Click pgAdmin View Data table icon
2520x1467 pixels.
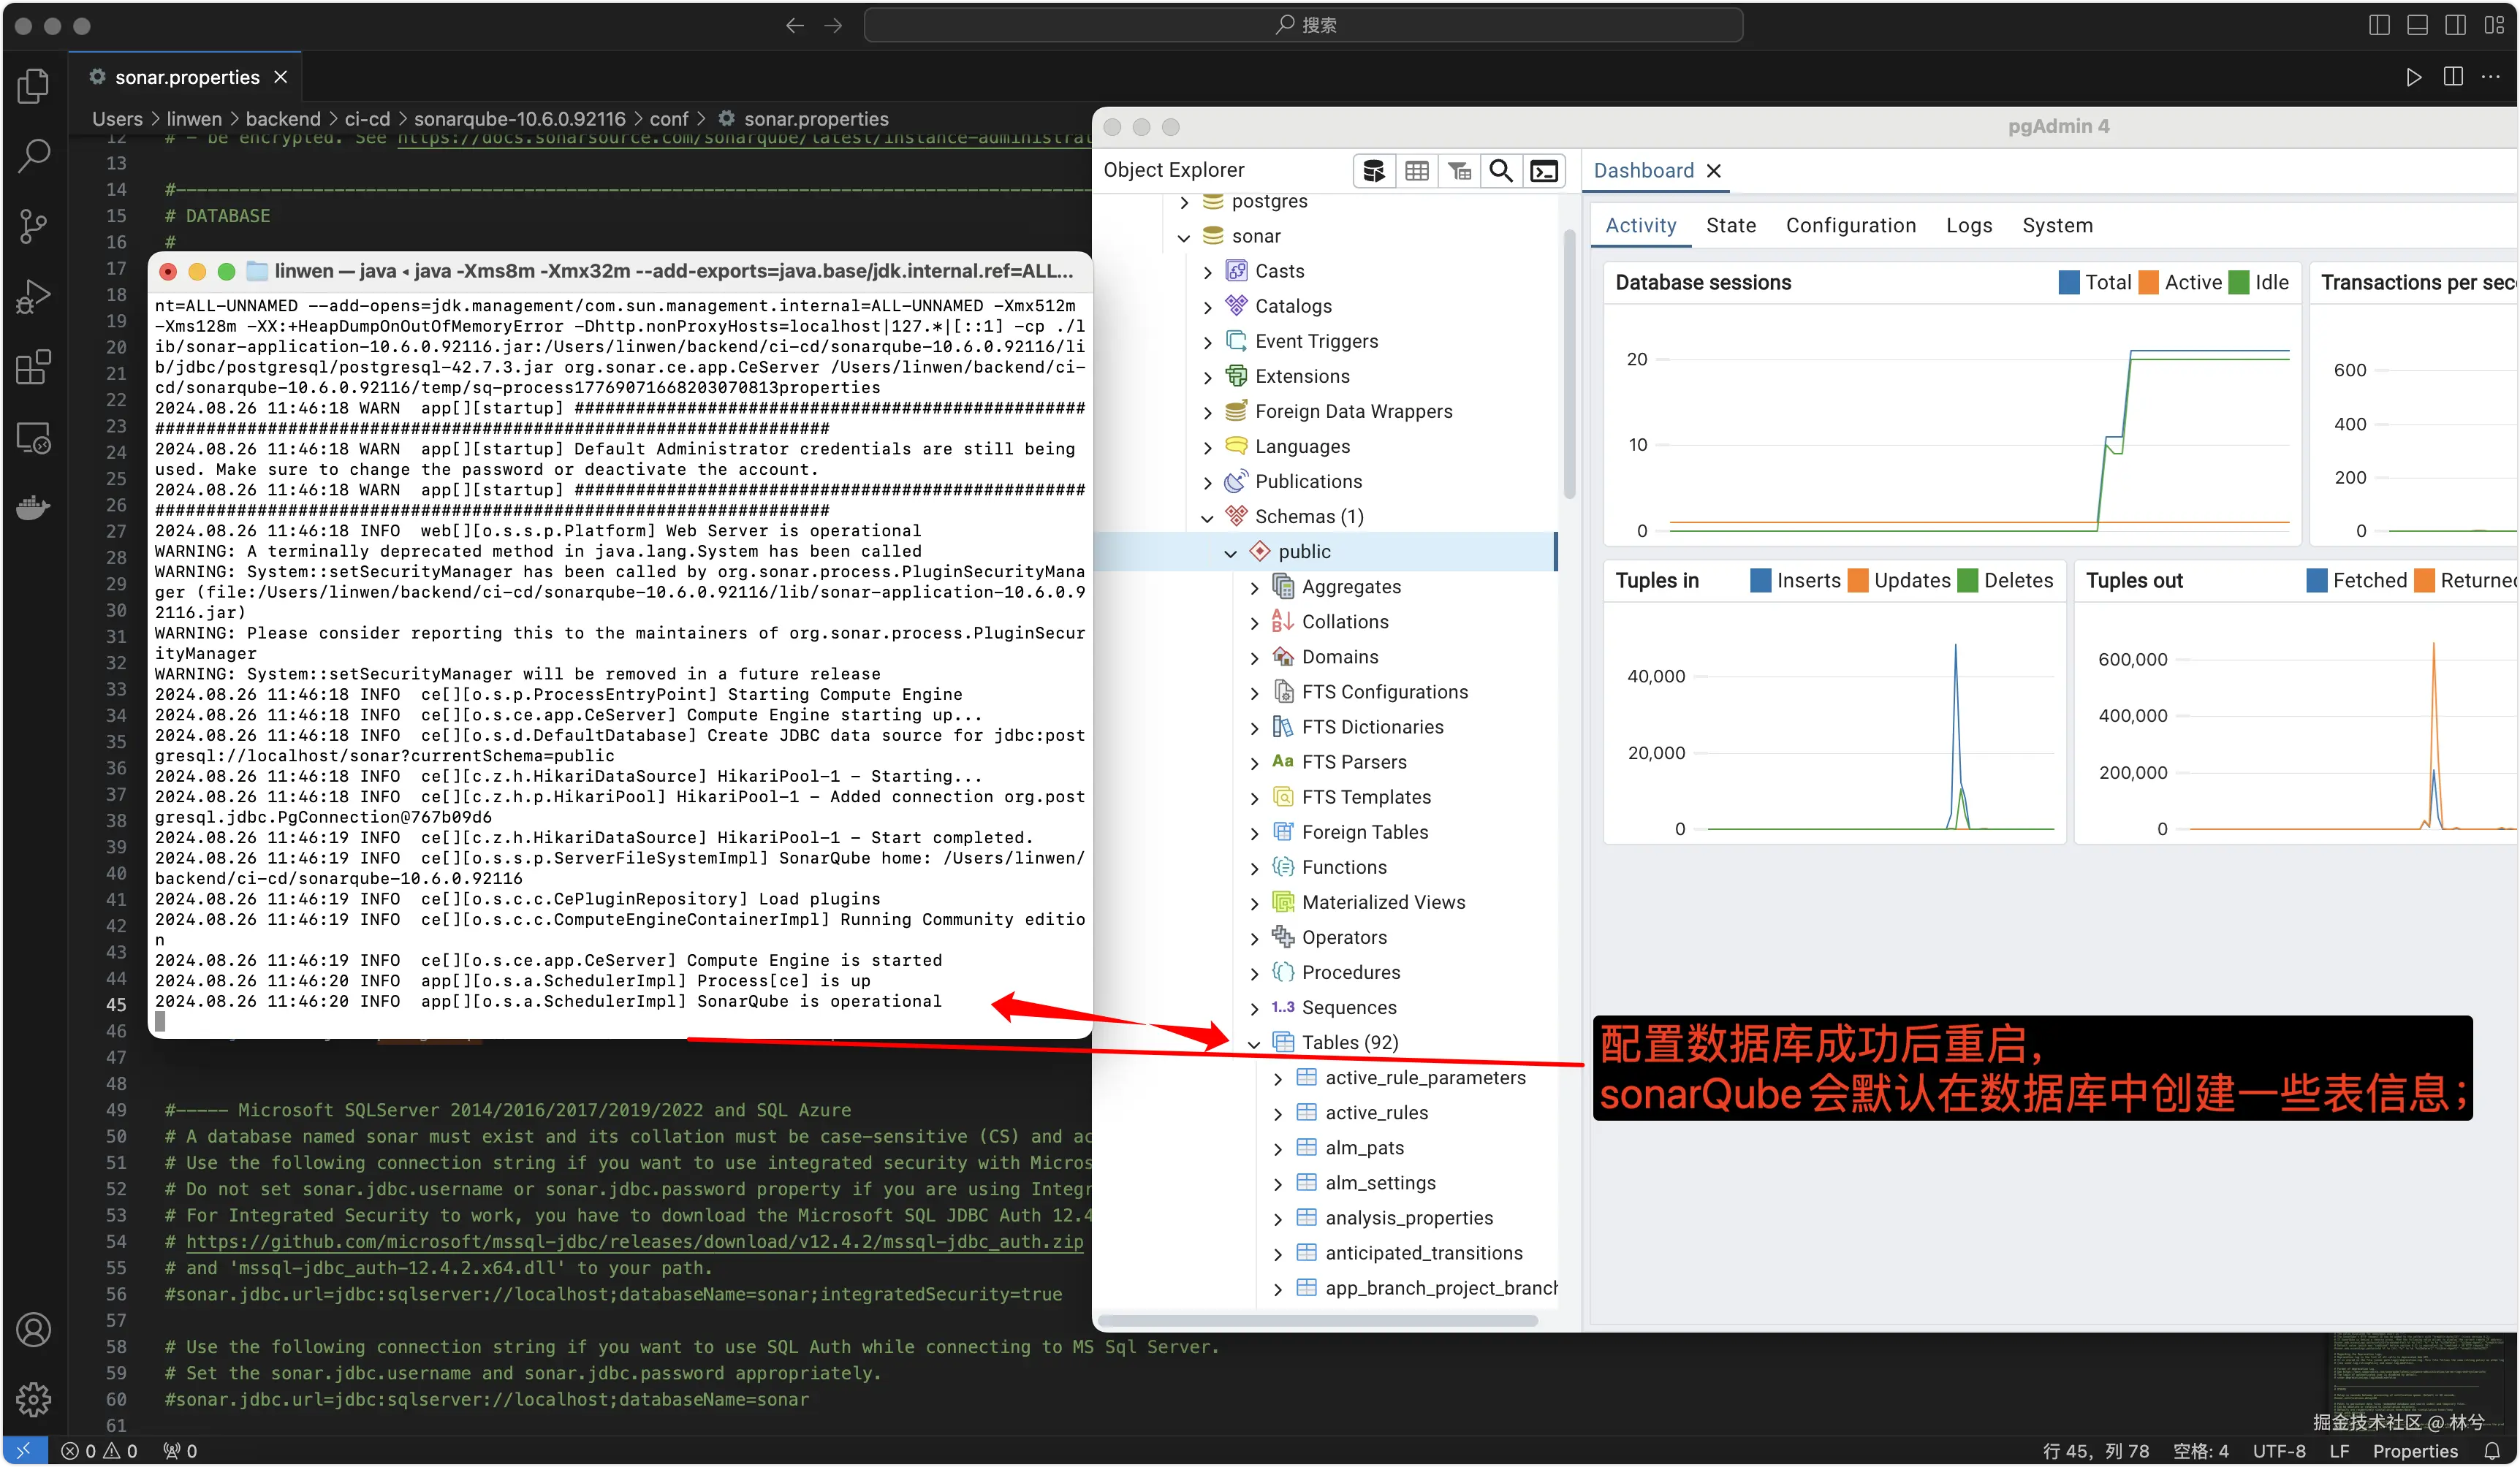coord(1416,171)
